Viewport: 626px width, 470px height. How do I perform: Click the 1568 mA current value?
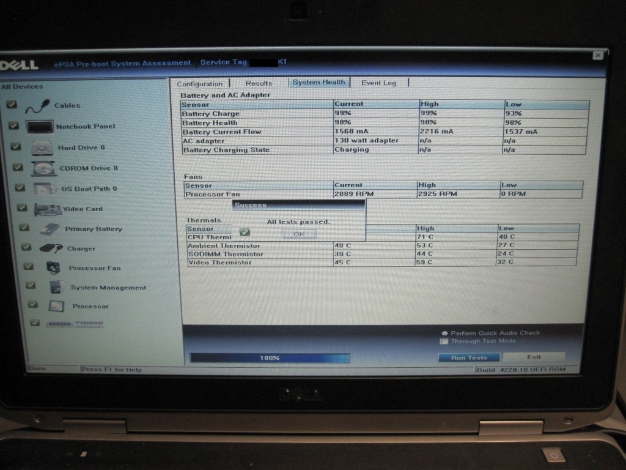pyautogui.click(x=352, y=132)
